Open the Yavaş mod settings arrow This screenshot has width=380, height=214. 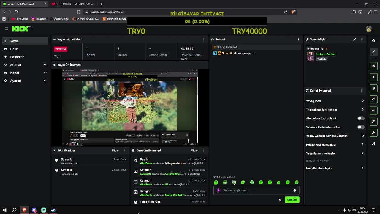point(362,101)
